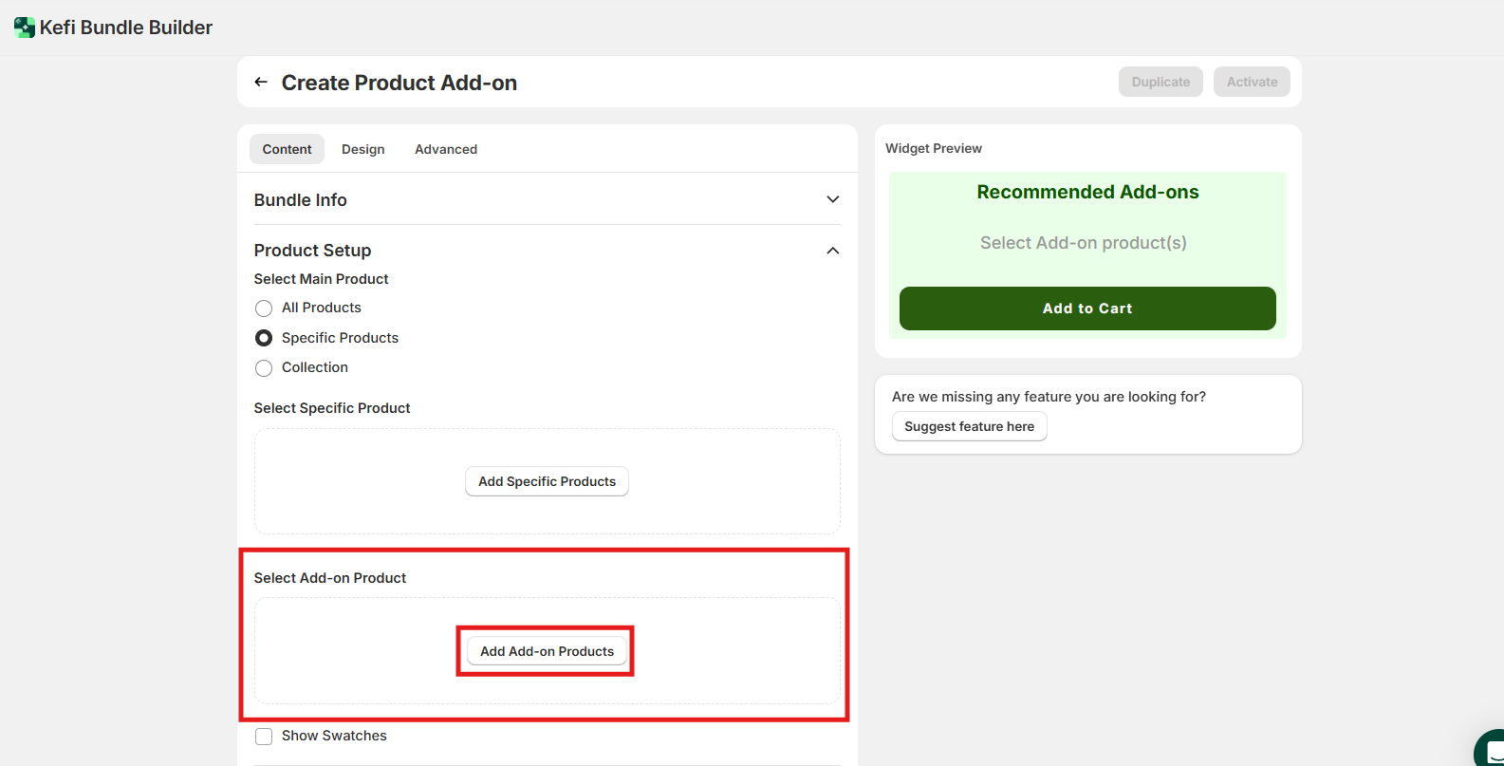Open the chat bubble in bottom-right corner
Image resolution: width=1504 pixels, height=766 pixels.
click(x=1491, y=749)
